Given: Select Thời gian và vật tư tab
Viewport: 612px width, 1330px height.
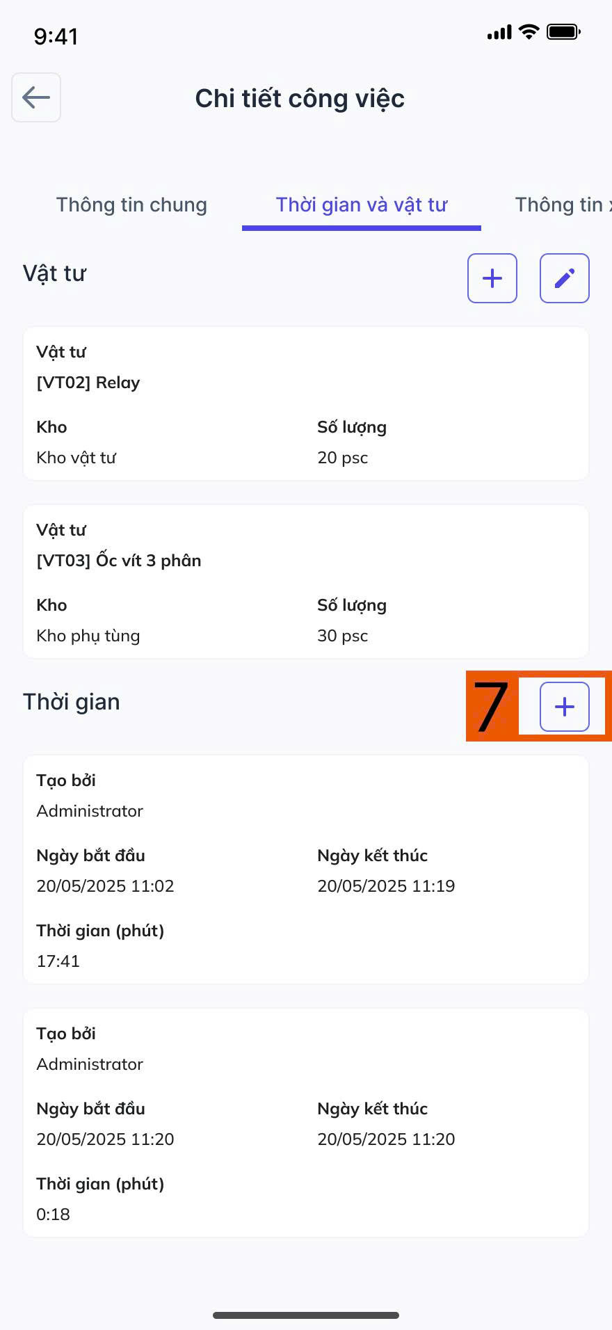Looking at the screenshot, I should (x=362, y=205).
